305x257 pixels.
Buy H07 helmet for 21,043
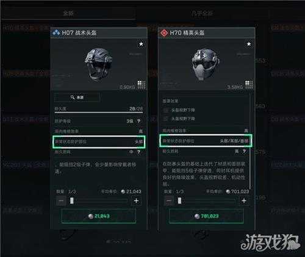[99, 216]
